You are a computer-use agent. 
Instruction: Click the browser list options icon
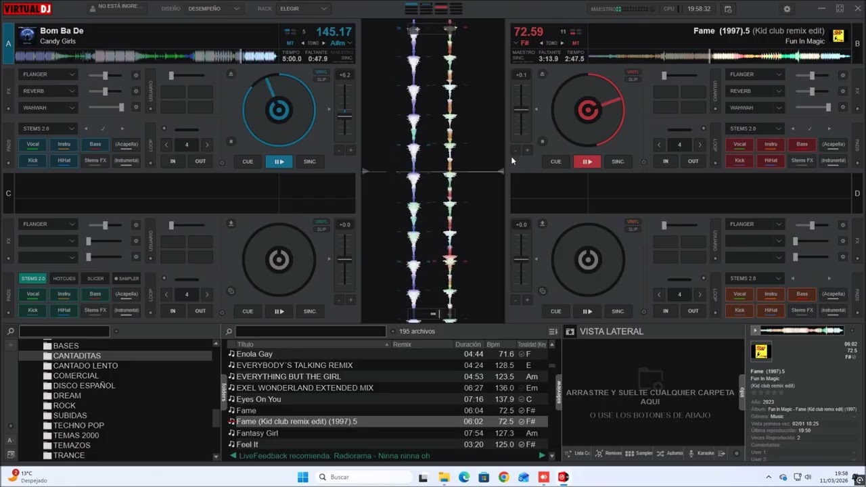553,331
